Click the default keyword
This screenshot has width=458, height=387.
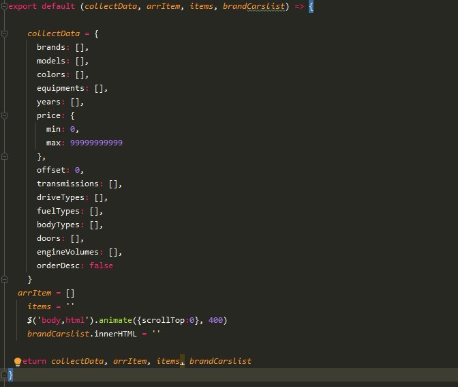tap(58, 6)
